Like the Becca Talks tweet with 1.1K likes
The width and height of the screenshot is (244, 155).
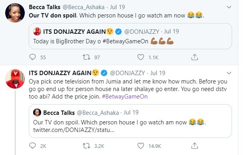tap(141, 57)
